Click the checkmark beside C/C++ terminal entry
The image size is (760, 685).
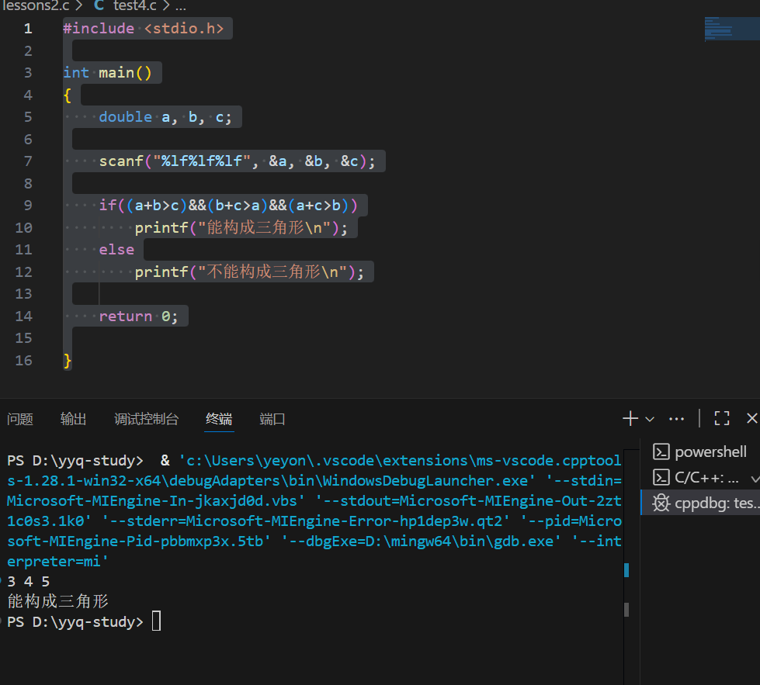[755, 479]
